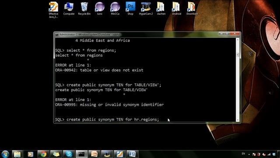This screenshot has width=280, height=158.
Task: Click the 'ORA-00942: table or view does not exist' line
Action: pos(99,70)
